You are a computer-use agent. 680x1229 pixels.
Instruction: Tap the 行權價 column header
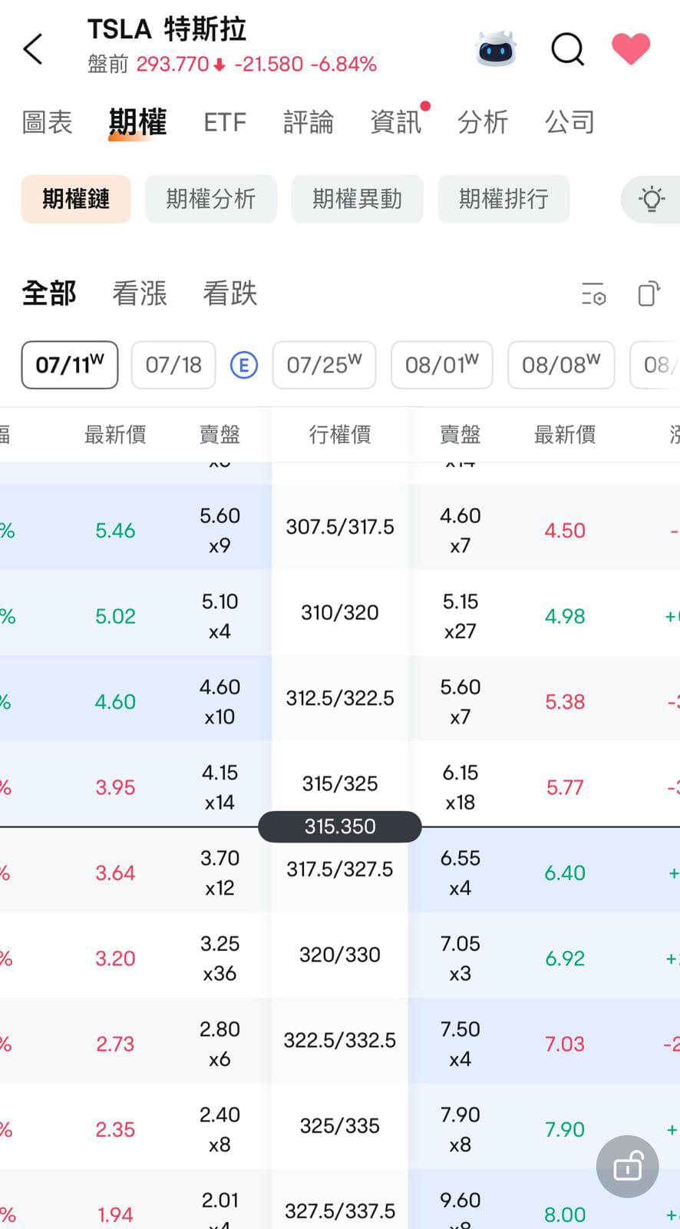340,435
